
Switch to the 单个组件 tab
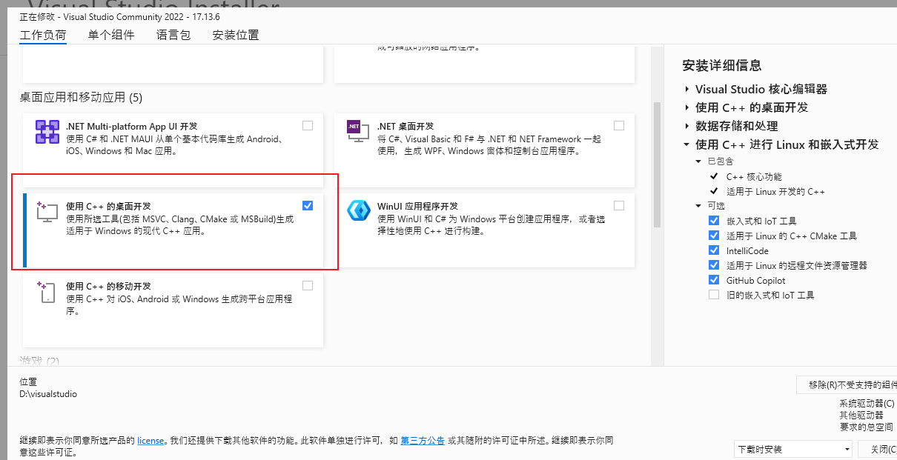pos(110,34)
